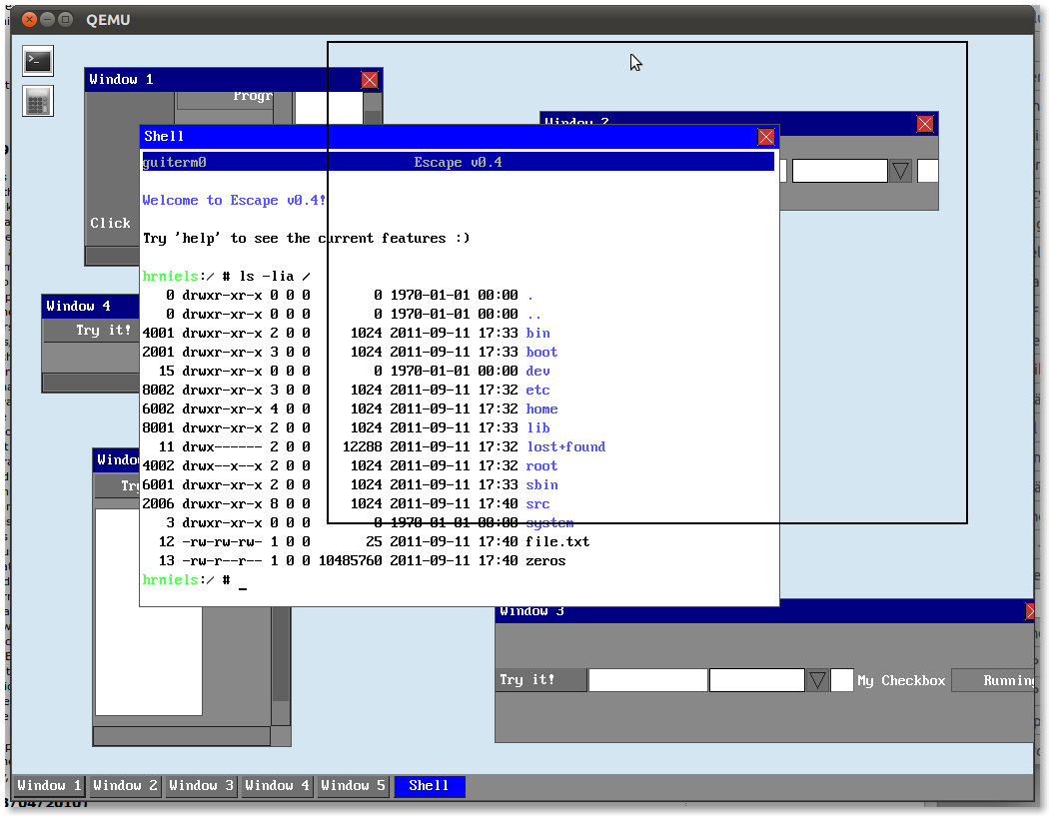This screenshot has width=1049, height=816.
Task: Click Try it! button in Window 4
Action: (92, 331)
